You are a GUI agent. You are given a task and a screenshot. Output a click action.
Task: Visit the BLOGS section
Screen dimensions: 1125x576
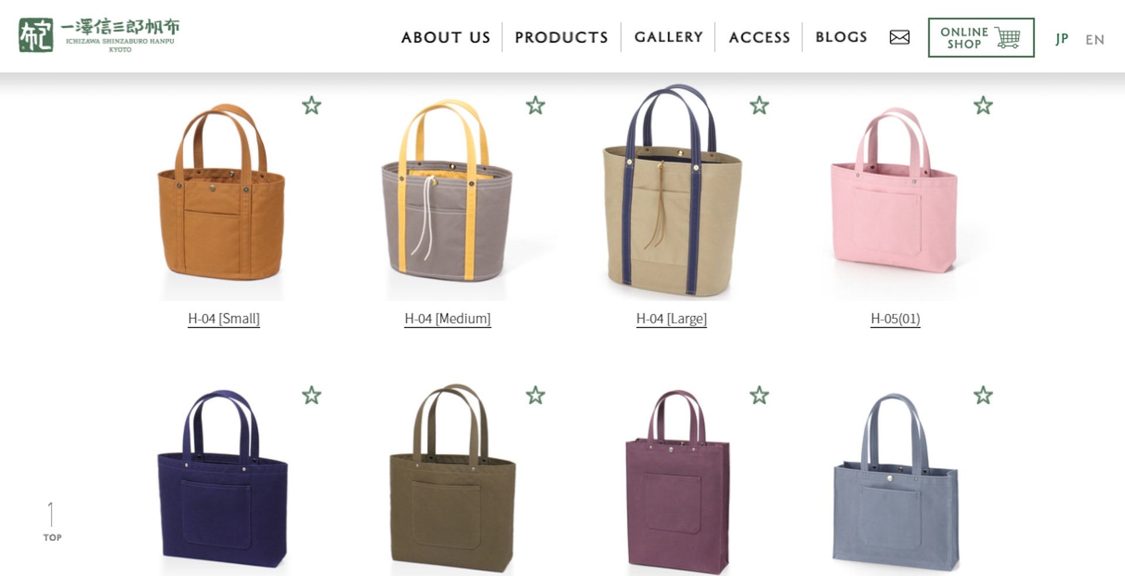tap(841, 37)
